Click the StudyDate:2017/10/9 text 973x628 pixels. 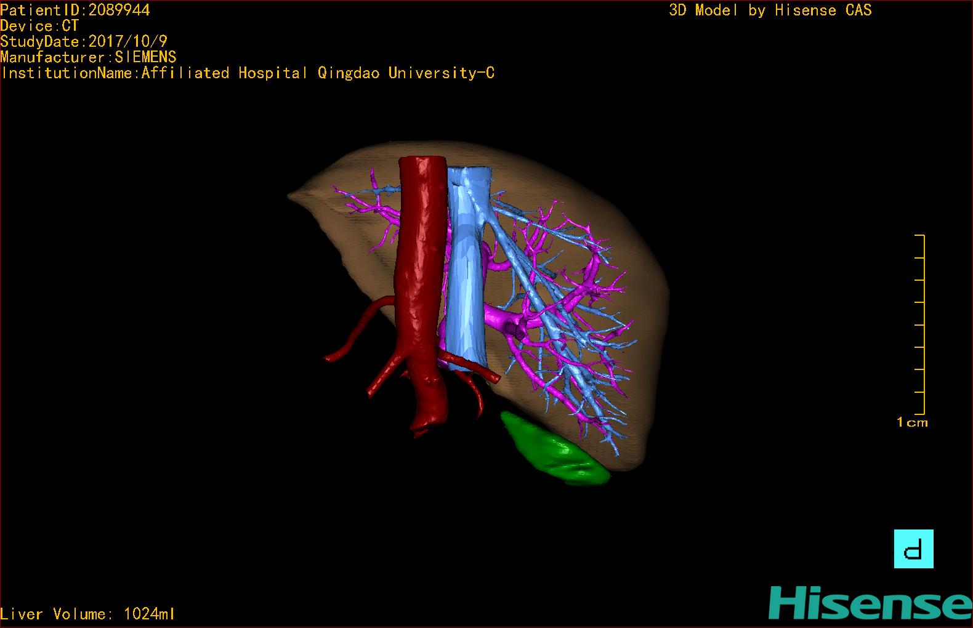(84, 41)
